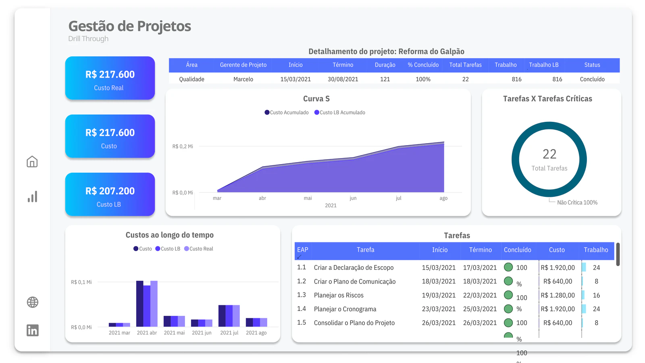Click the 'Qualidade' cell in the project table
This screenshot has height=363, width=645.
(x=192, y=79)
